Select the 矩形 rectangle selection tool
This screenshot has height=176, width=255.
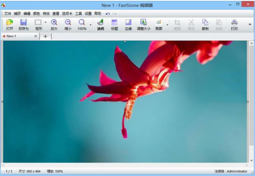(x=38, y=23)
